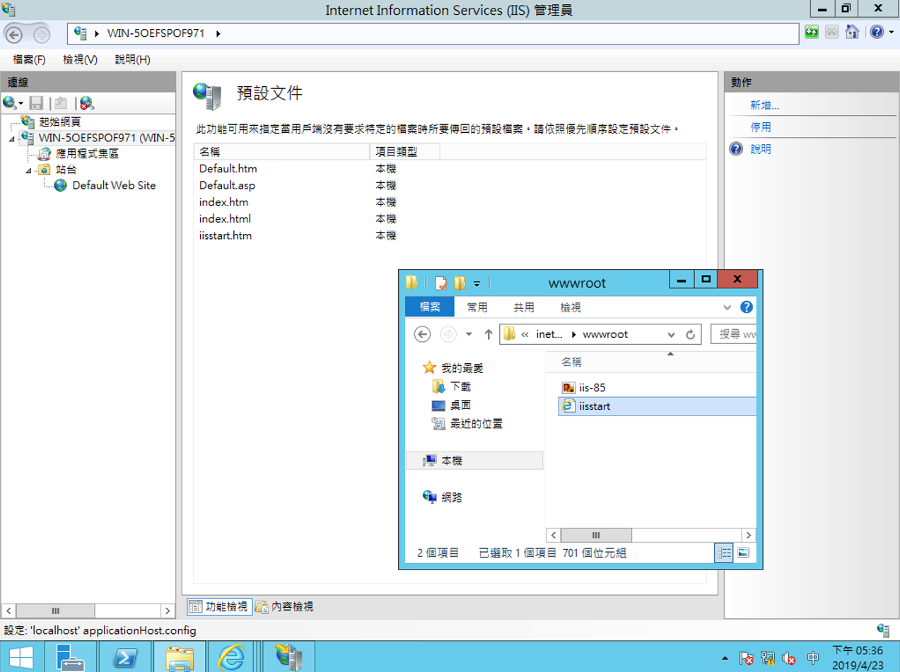Screen dimensions: 900x672
Task: Sort by the 名稱 column header in IIS
Action: click(281, 151)
